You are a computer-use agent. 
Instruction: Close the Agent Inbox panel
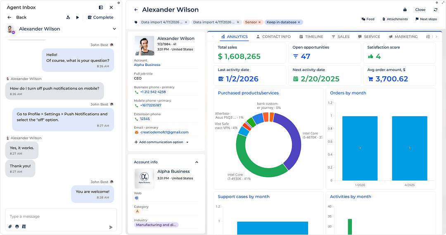pos(111,7)
